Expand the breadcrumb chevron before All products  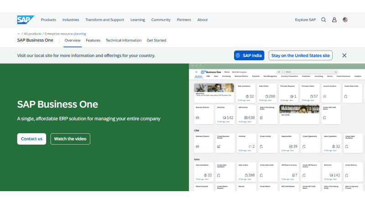pyautogui.click(x=19, y=34)
